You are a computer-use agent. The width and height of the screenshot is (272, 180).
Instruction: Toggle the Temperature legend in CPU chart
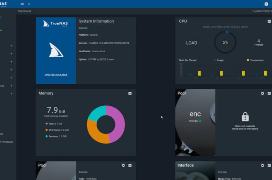click(255, 60)
